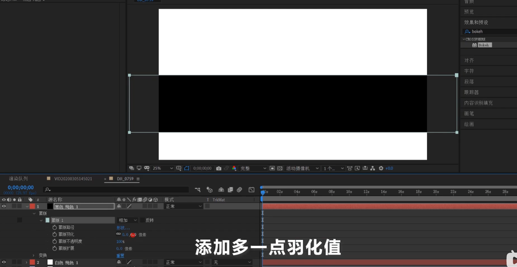517x267 pixels.
Task: Click the always preview this view icon
Action: (132, 168)
